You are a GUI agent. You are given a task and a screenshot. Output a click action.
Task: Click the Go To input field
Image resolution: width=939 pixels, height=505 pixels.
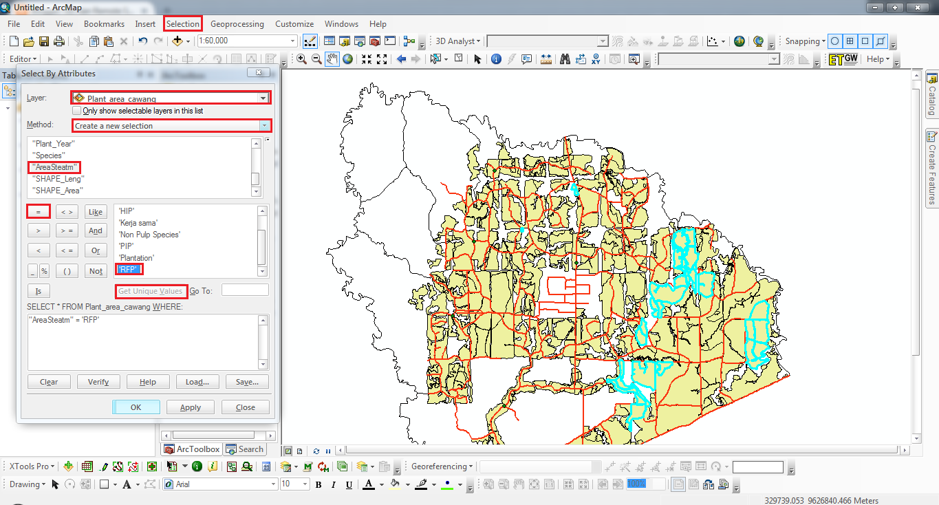point(245,290)
